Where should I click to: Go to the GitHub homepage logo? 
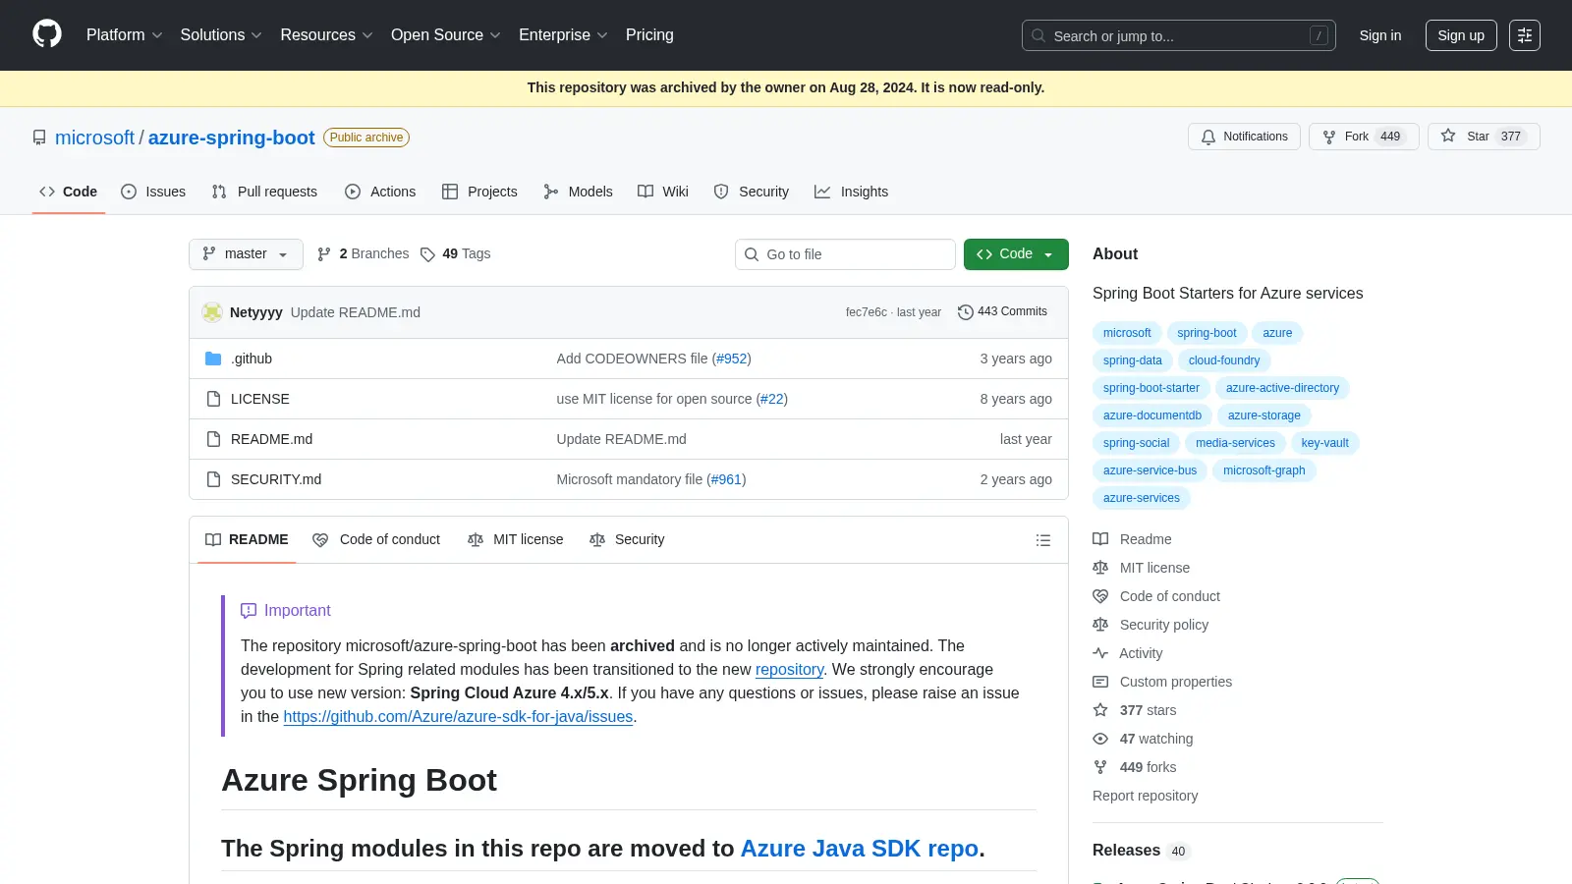point(47,34)
